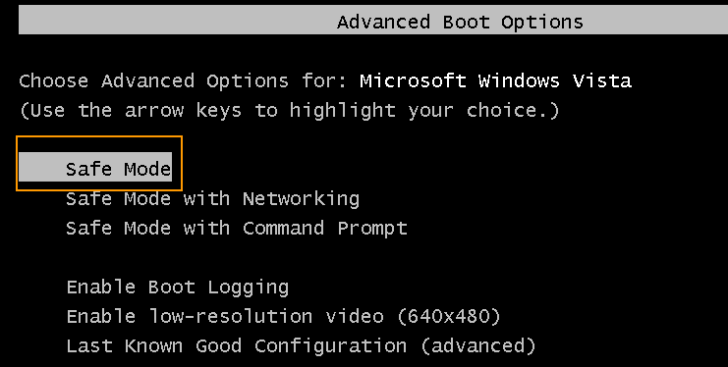
Task: Click the Advanced Boot Options title bar
Action: pyautogui.click(x=373, y=22)
